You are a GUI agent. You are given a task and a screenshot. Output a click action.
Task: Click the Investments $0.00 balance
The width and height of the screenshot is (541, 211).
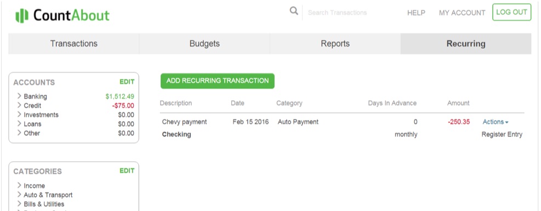tap(126, 115)
